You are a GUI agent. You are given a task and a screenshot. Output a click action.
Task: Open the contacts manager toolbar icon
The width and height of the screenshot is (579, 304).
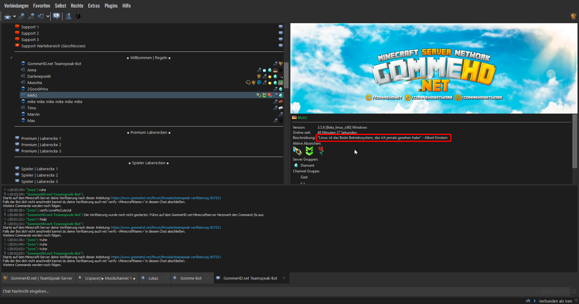pyautogui.click(x=68, y=16)
